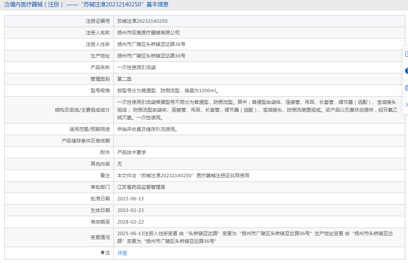Expand the side toolbar with the chevron arrow
Image resolution: width=408 pixels, height=263 pixels.
click(406, 105)
